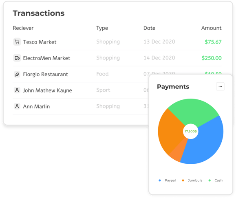Click the person icon beside Ann Marlin

17,106
